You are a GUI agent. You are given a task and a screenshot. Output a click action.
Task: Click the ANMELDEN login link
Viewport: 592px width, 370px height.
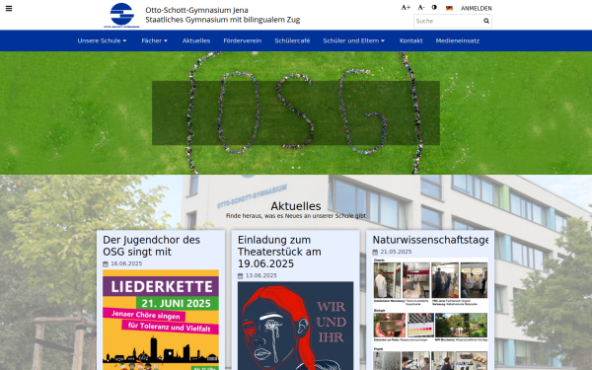(477, 8)
